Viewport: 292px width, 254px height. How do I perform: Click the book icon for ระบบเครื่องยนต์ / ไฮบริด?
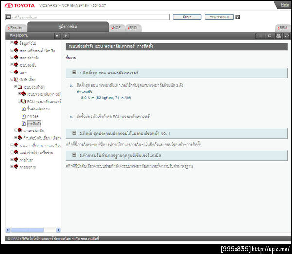click(x=16, y=50)
